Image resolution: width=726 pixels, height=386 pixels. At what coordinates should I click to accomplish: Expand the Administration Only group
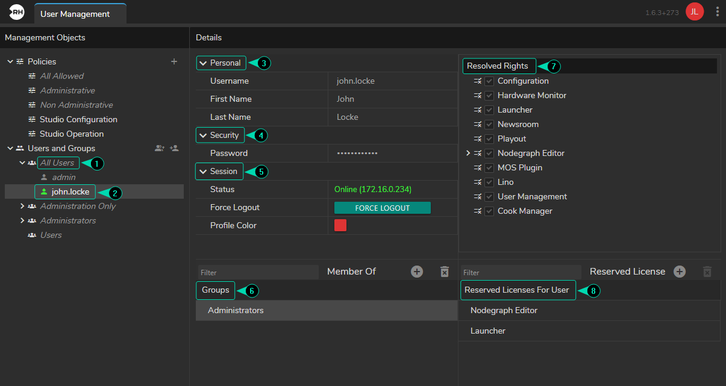point(22,206)
